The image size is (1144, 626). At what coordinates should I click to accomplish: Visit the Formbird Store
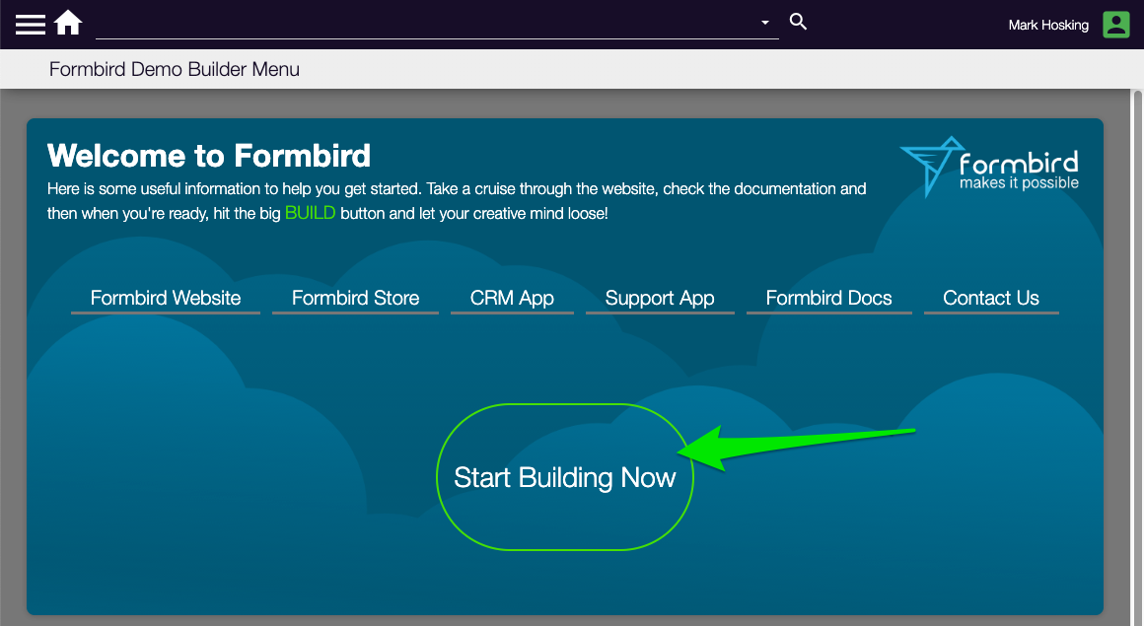tap(355, 298)
